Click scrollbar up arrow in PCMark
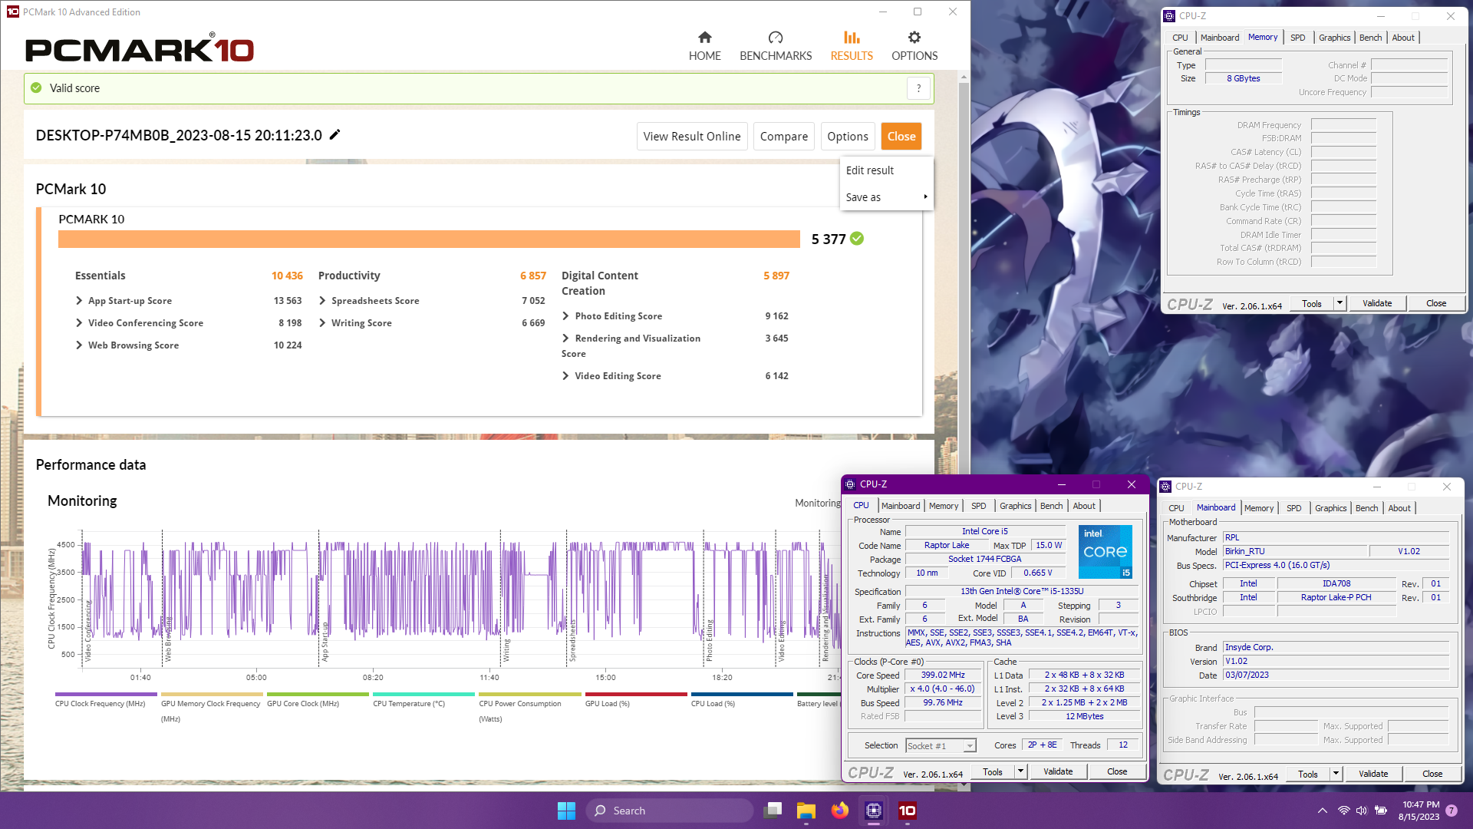The image size is (1473, 829). (x=964, y=77)
